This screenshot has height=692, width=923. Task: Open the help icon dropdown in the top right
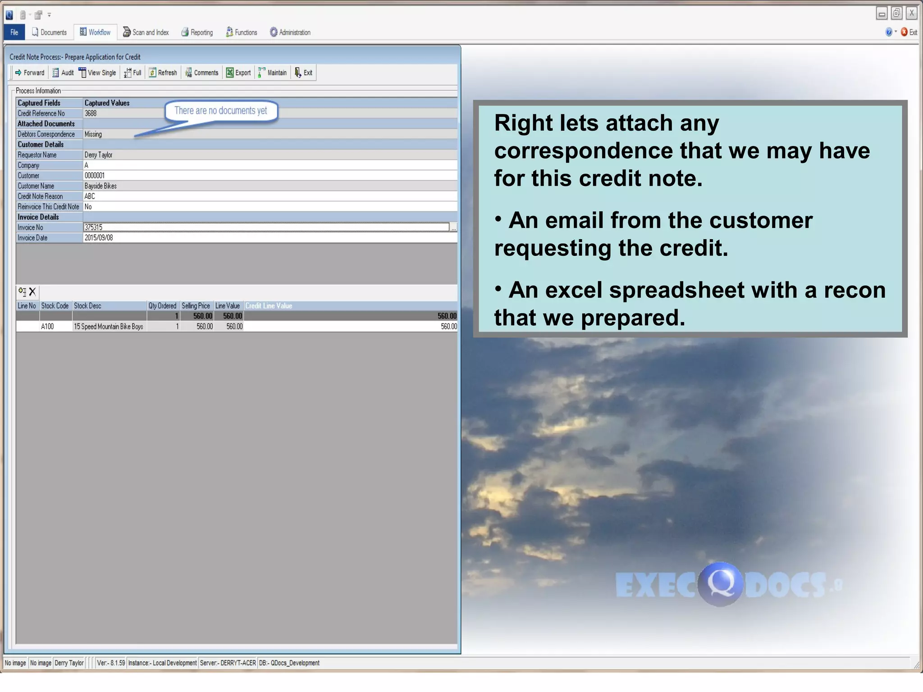point(896,32)
